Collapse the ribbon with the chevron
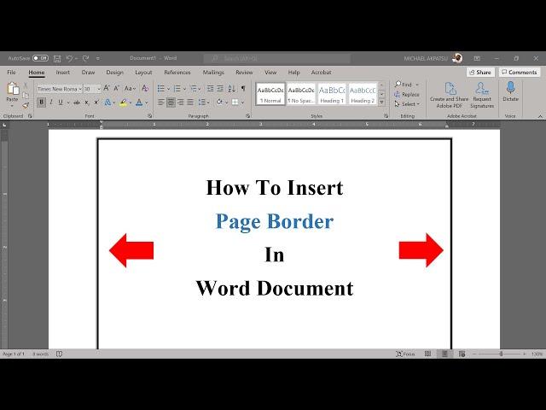Screen dimensions: 546x410 click(540, 116)
